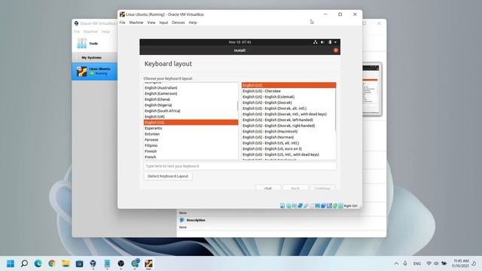482x271 pixels.
Task: Click the Description section icon in Manager window
Action: [182, 220]
